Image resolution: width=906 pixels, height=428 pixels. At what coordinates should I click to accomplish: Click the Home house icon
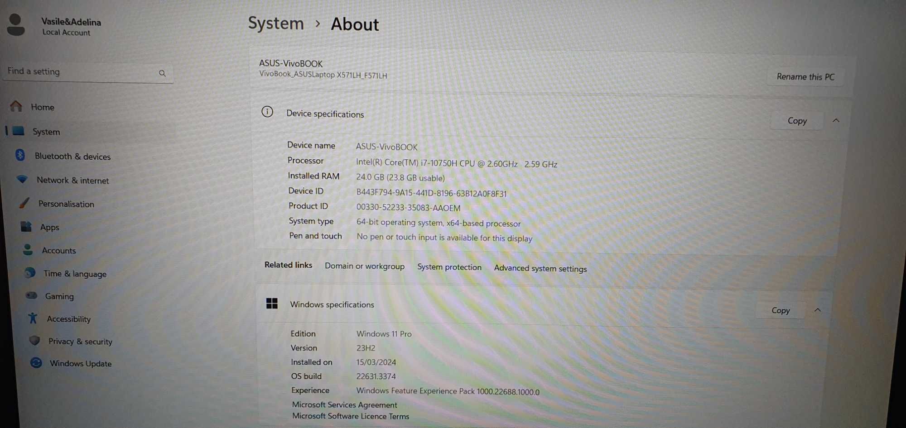click(x=16, y=106)
